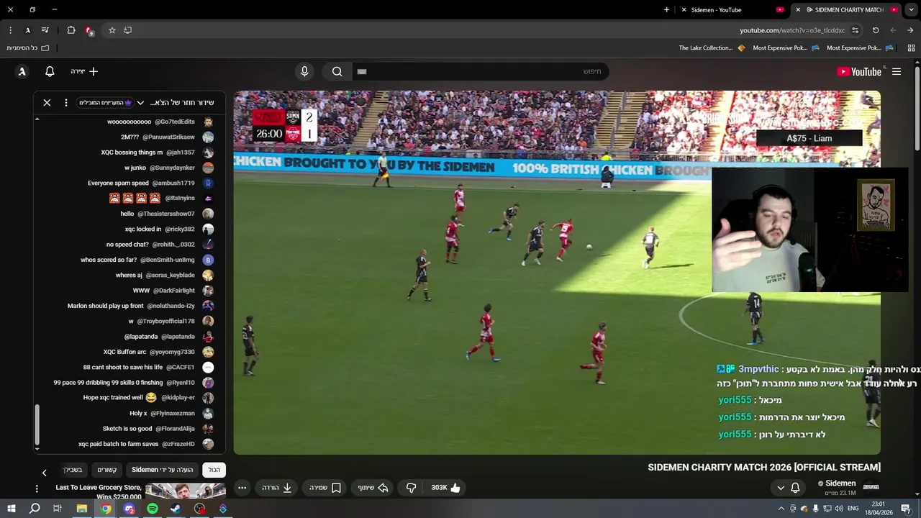The image size is (921, 518).
Task: Click the install-app icon in address bar
Action: (x=128, y=30)
